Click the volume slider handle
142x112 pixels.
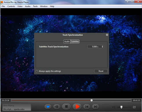[121, 107]
